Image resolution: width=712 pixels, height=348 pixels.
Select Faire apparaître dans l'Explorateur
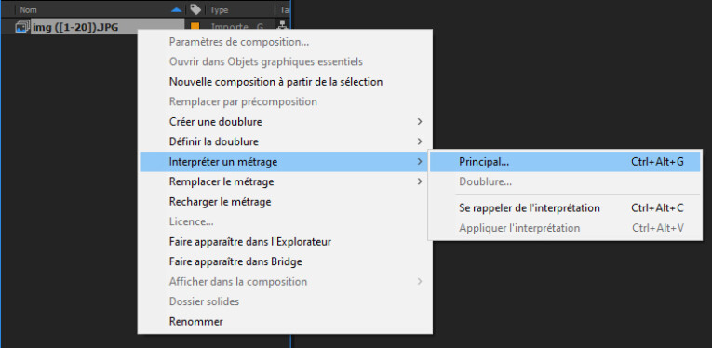pyautogui.click(x=250, y=241)
